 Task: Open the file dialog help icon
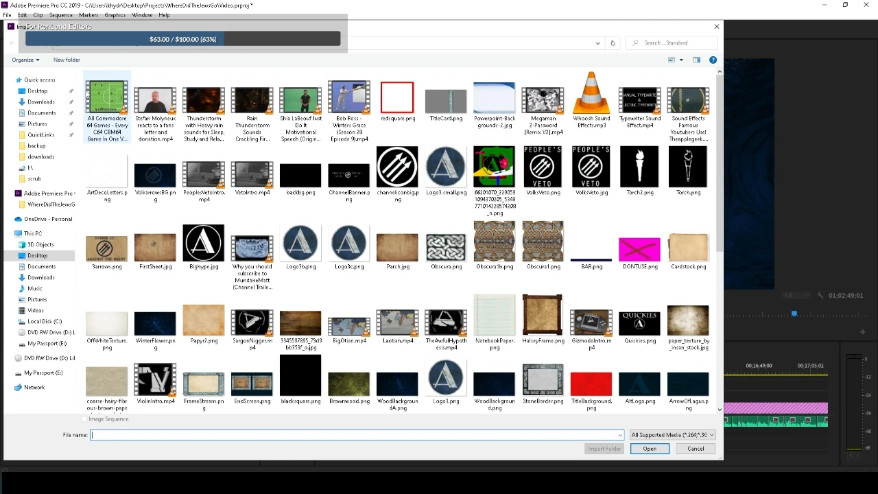click(713, 60)
